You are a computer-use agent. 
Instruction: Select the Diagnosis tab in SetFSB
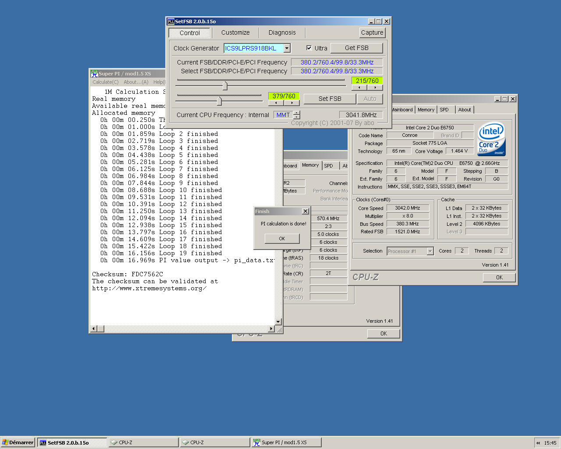(282, 32)
